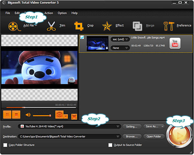Click the duration 00:02:49 in file row
This screenshot has width=194, height=155.
coord(136,46)
